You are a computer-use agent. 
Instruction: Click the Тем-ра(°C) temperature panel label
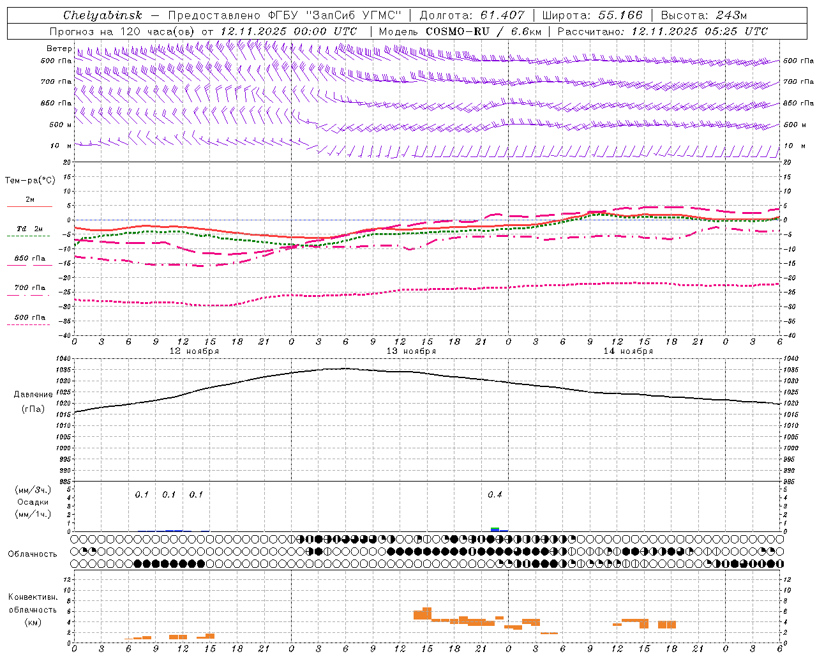click(x=30, y=180)
